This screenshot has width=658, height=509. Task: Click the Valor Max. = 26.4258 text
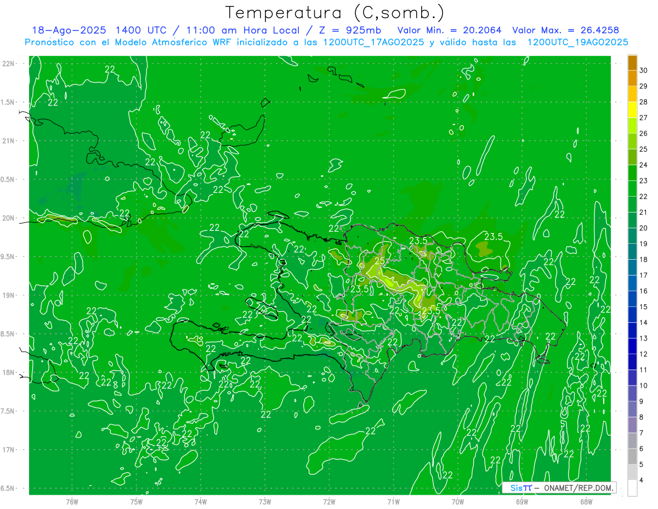coord(565,30)
